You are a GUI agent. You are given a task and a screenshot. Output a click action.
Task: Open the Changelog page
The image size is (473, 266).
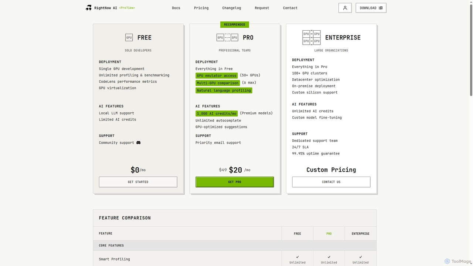(x=232, y=8)
